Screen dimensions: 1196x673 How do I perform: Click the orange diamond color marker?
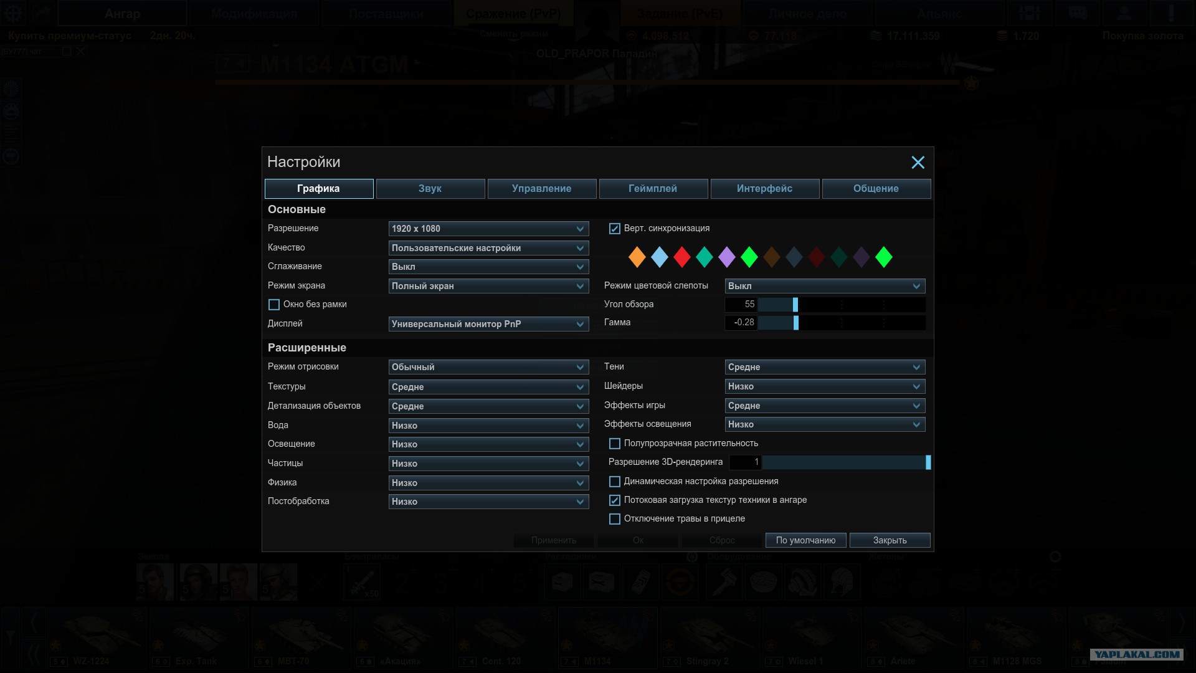[637, 257]
